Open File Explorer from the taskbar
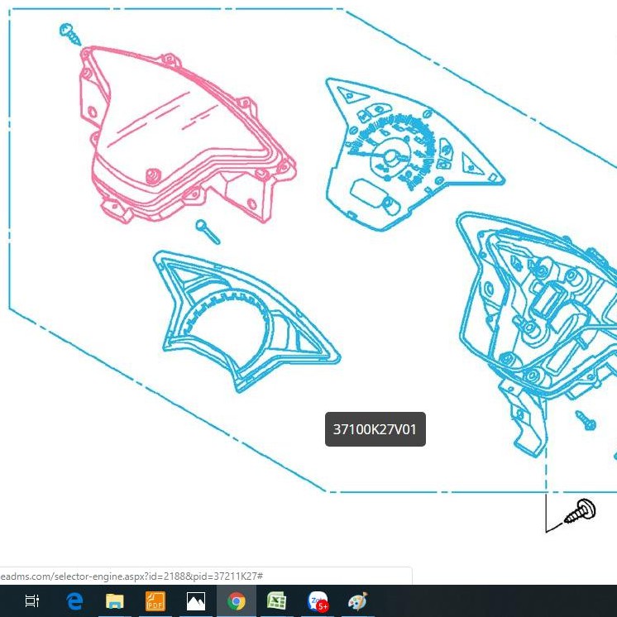 click(114, 601)
